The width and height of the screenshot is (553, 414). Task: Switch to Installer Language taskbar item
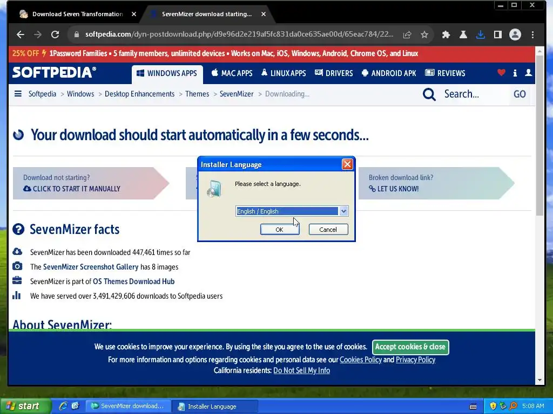coord(215,406)
